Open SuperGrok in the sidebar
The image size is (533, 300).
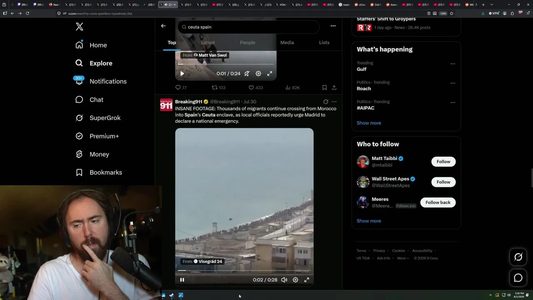coord(98,118)
